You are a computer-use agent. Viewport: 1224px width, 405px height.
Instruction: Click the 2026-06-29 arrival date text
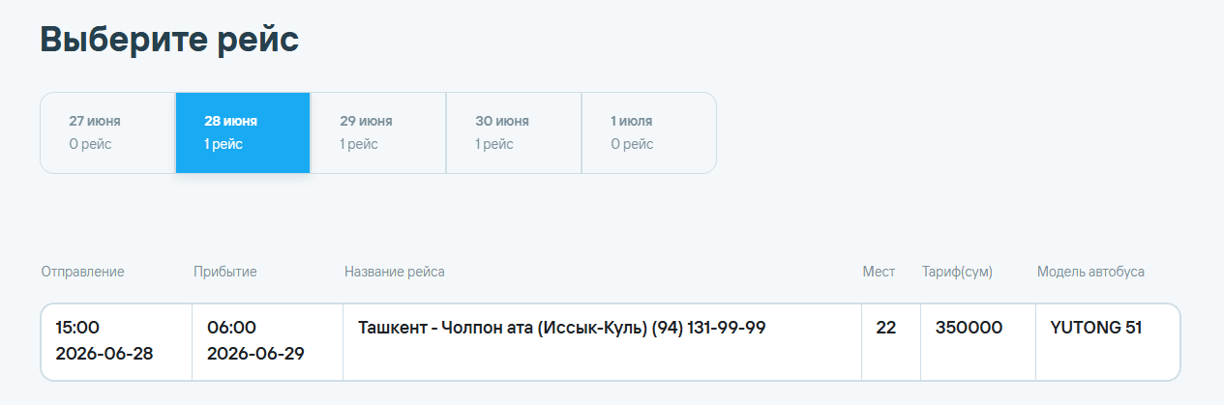tap(256, 354)
